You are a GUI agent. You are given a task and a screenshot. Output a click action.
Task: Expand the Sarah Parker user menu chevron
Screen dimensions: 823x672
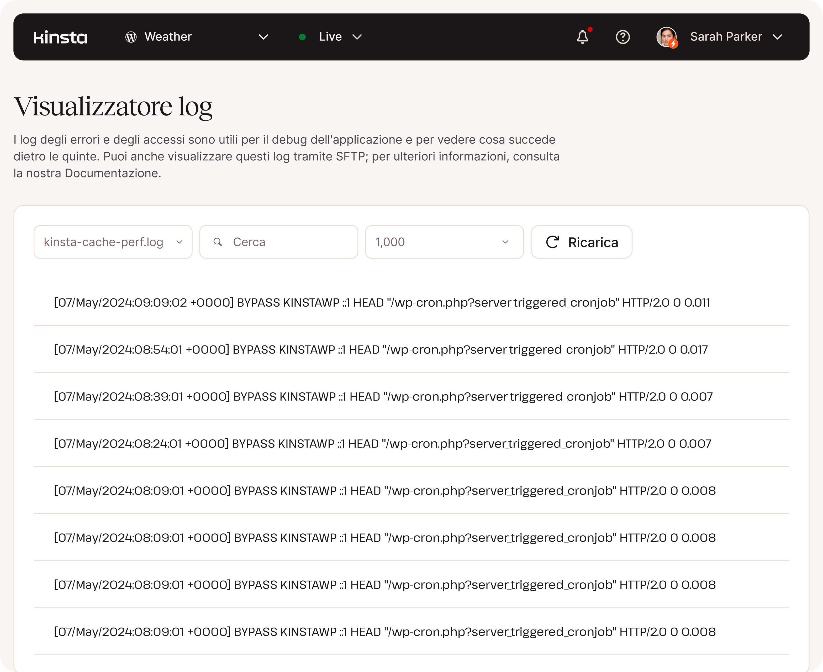[777, 37]
